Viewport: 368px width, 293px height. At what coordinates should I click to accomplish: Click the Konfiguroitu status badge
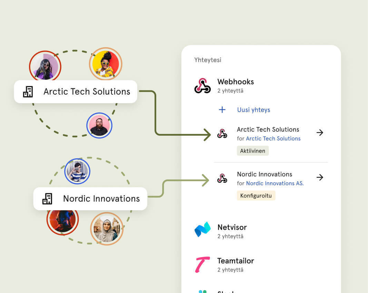coord(256,196)
